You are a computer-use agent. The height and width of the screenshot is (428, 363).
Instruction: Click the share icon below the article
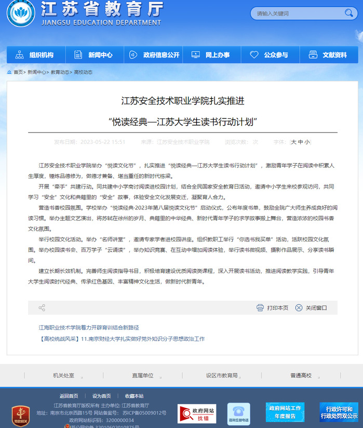(x=42, y=308)
